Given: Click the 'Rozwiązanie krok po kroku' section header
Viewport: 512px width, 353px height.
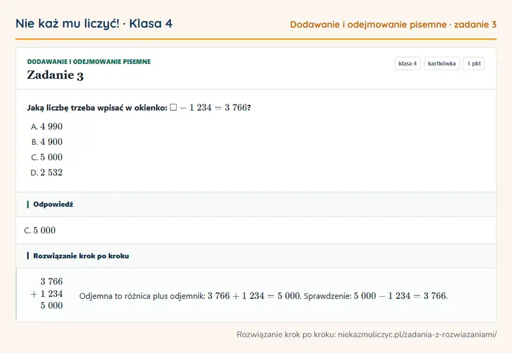Looking at the screenshot, I should tap(256, 256).
